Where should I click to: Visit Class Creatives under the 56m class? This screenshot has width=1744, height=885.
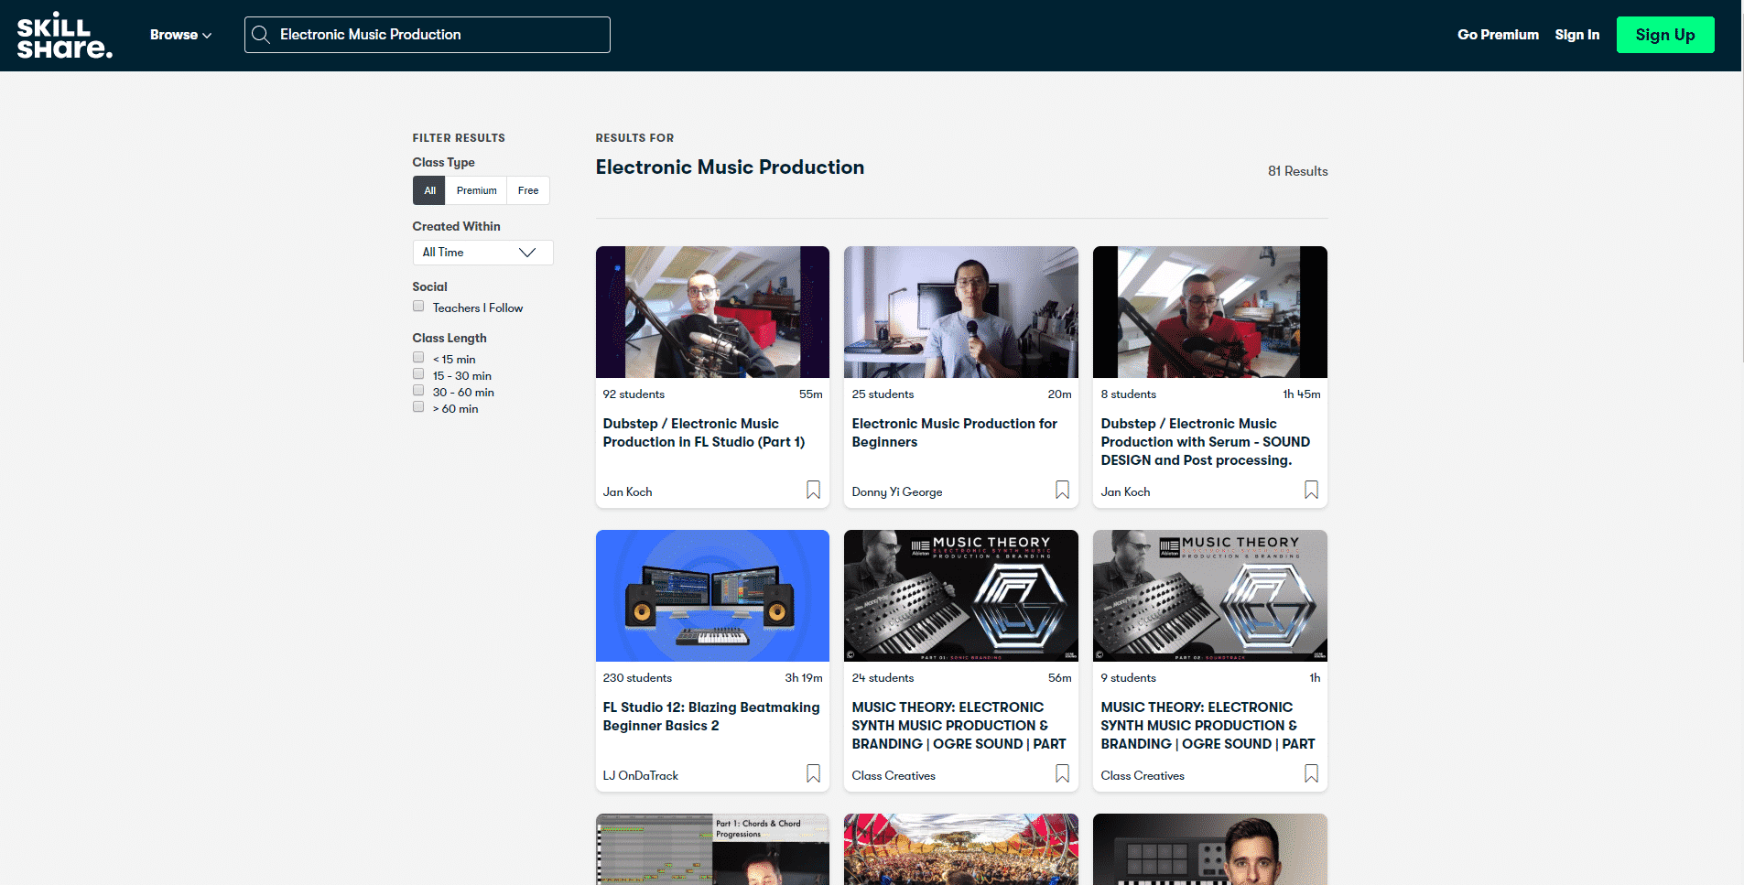(x=894, y=775)
